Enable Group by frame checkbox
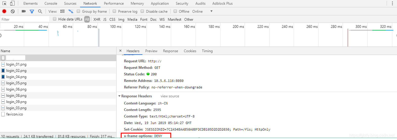The image size is (397, 140). pos(78,11)
